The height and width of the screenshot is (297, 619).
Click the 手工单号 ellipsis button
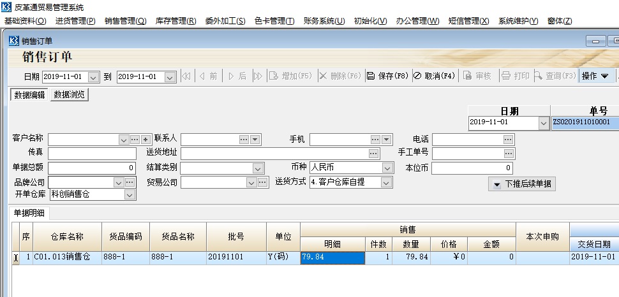coord(509,154)
